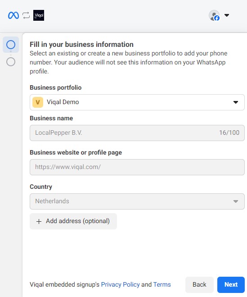Click the Business website field

pos(137,167)
